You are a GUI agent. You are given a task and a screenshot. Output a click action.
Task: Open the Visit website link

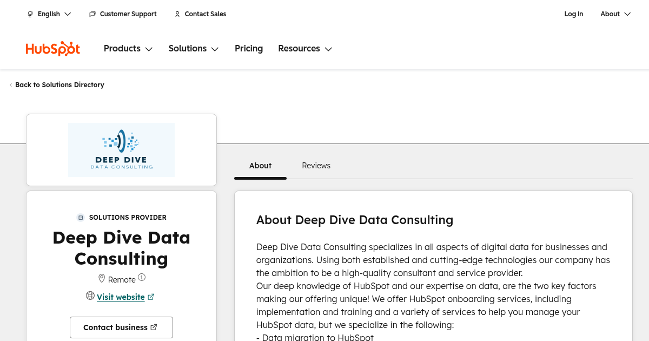tap(121, 297)
